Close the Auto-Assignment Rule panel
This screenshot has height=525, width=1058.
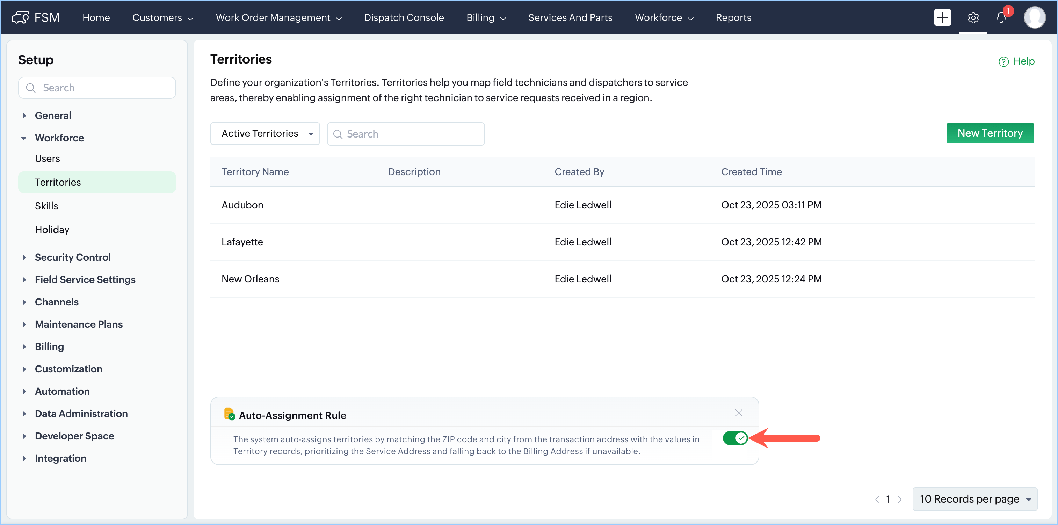tap(738, 413)
